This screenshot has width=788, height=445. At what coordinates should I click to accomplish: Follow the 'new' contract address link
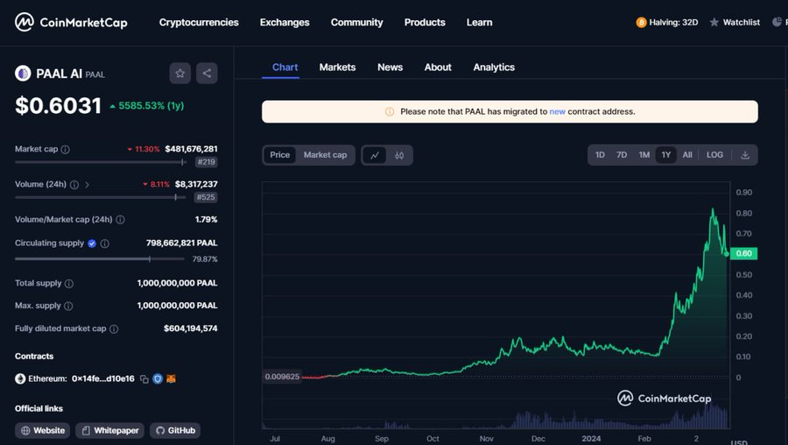pyautogui.click(x=557, y=111)
